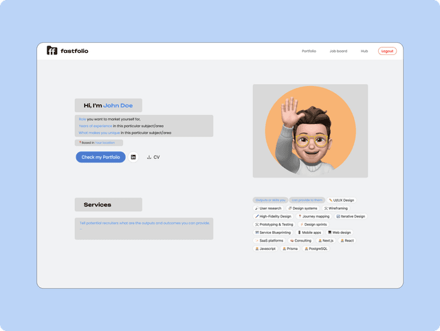Open the Portfolio nav item

[309, 51]
